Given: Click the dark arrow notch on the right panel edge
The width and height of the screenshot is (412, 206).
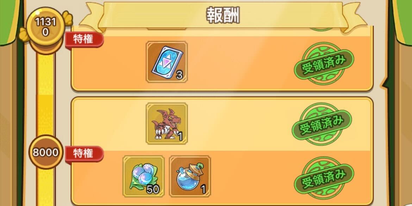Looking at the screenshot, I should click(385, 83).
